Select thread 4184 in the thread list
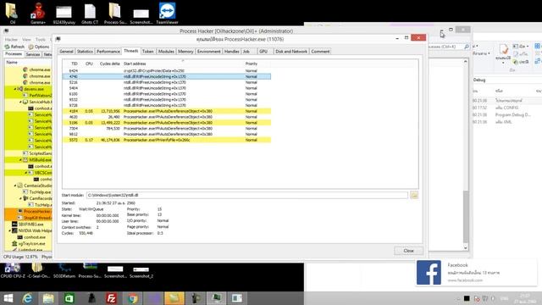 point(167,111)
